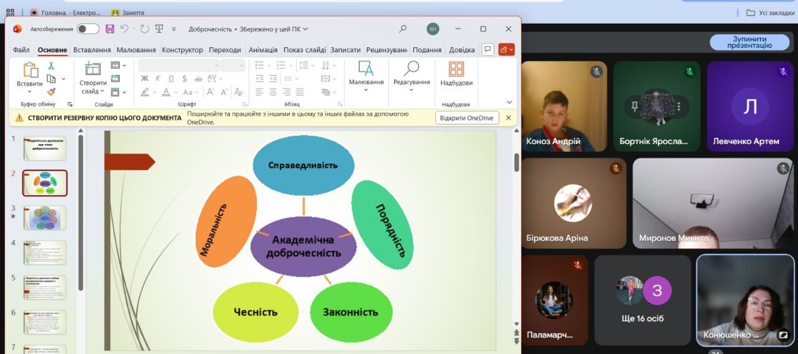
Task: Start slideshow from the quick access toolbar
Action: (160, 29)
